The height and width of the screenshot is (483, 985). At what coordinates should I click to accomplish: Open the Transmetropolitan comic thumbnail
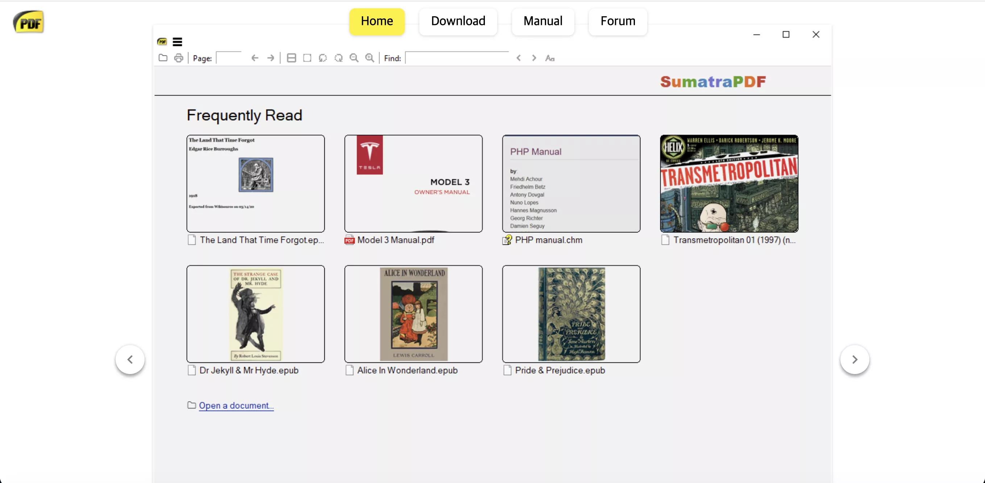coord(729,184)
